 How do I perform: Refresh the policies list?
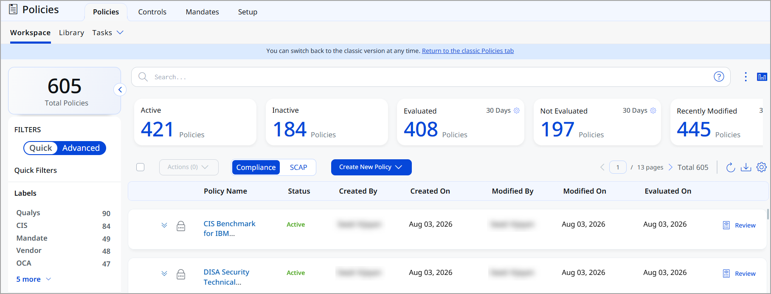[x=730, y=167]
